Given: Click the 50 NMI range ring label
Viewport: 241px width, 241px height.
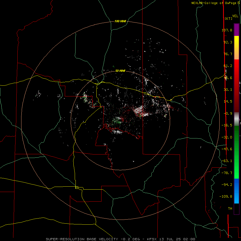Looking at the screenshot, I should click(120, 71).
